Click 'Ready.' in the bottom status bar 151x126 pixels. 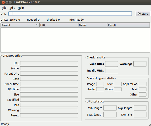[x=5, y=124]
